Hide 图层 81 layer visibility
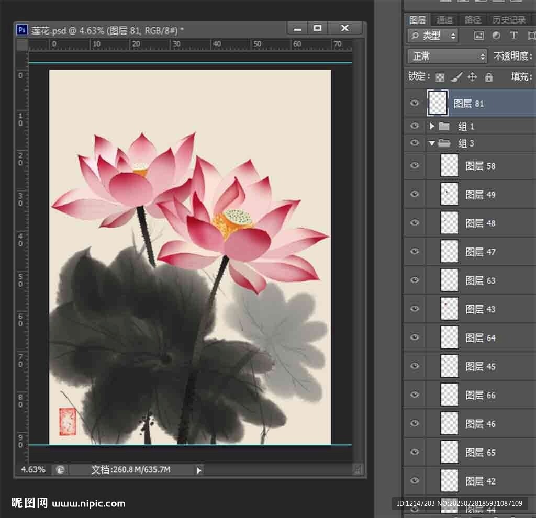536x518 pixels. pyautogui.click(x=415, y=103)
